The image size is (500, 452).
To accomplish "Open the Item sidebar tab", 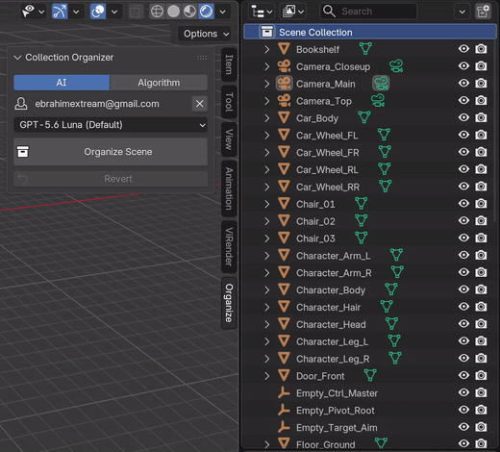I will coord(229,64).
